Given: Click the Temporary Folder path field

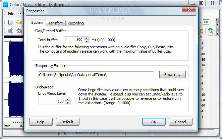Looking at the screenshot, I should point(96,75).
